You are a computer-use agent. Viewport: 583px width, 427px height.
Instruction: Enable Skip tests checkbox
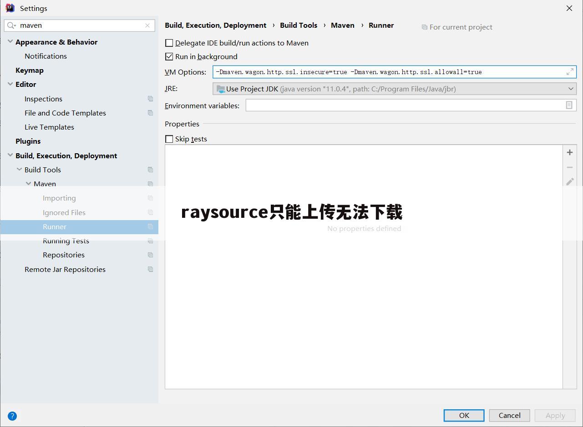[x=169, y=139]
